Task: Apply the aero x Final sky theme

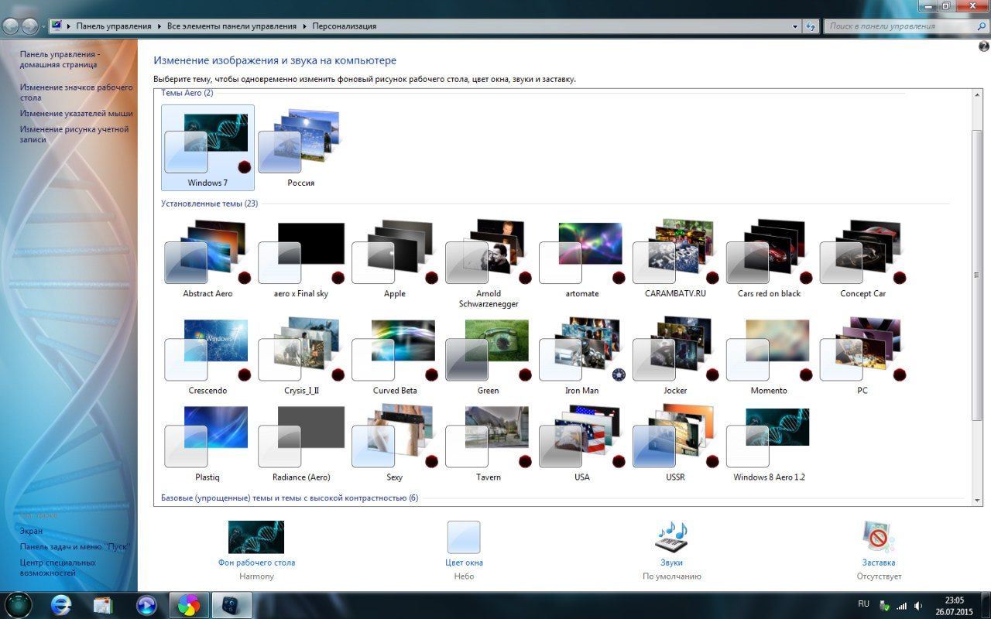Action: click(301, 258)
